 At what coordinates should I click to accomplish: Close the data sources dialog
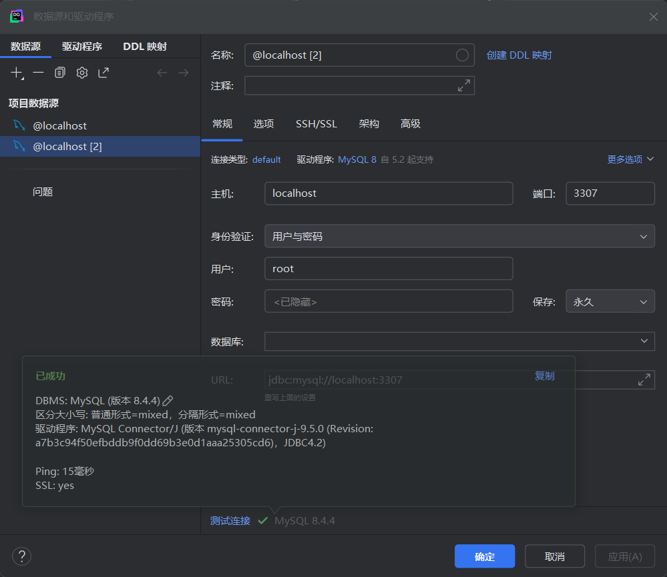tap(654, 17)
